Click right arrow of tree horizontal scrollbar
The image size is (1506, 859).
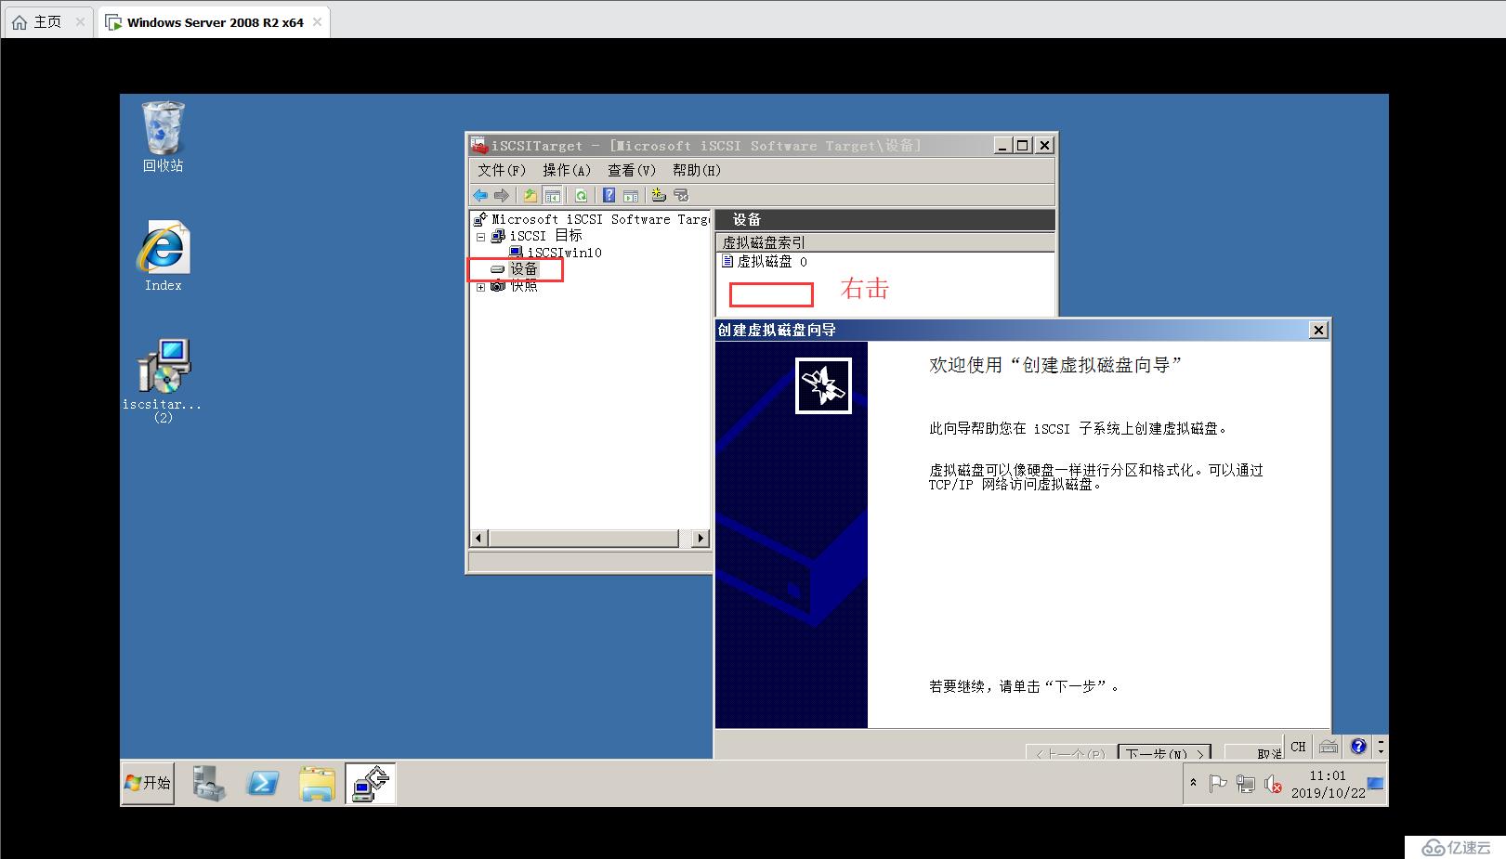701,539
